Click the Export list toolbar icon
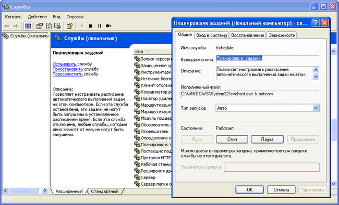The height and width of the screenshot is (205, 339). pyautogui.click(x=57, y=26)
